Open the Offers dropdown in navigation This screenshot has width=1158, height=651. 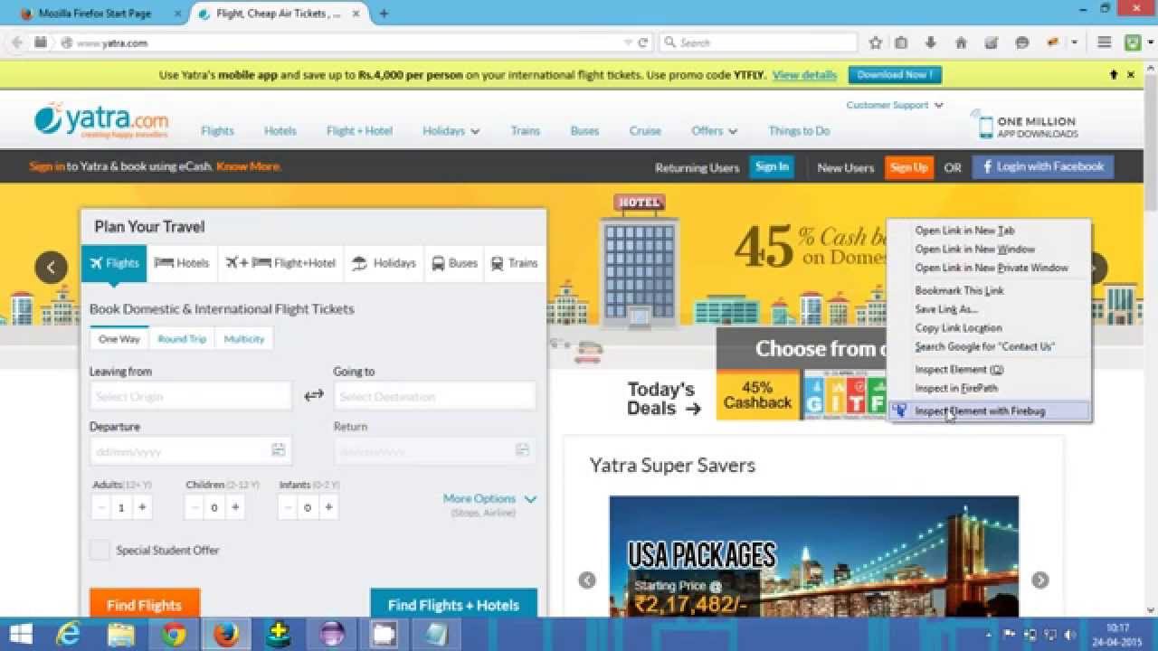click(x=714, y=131)
